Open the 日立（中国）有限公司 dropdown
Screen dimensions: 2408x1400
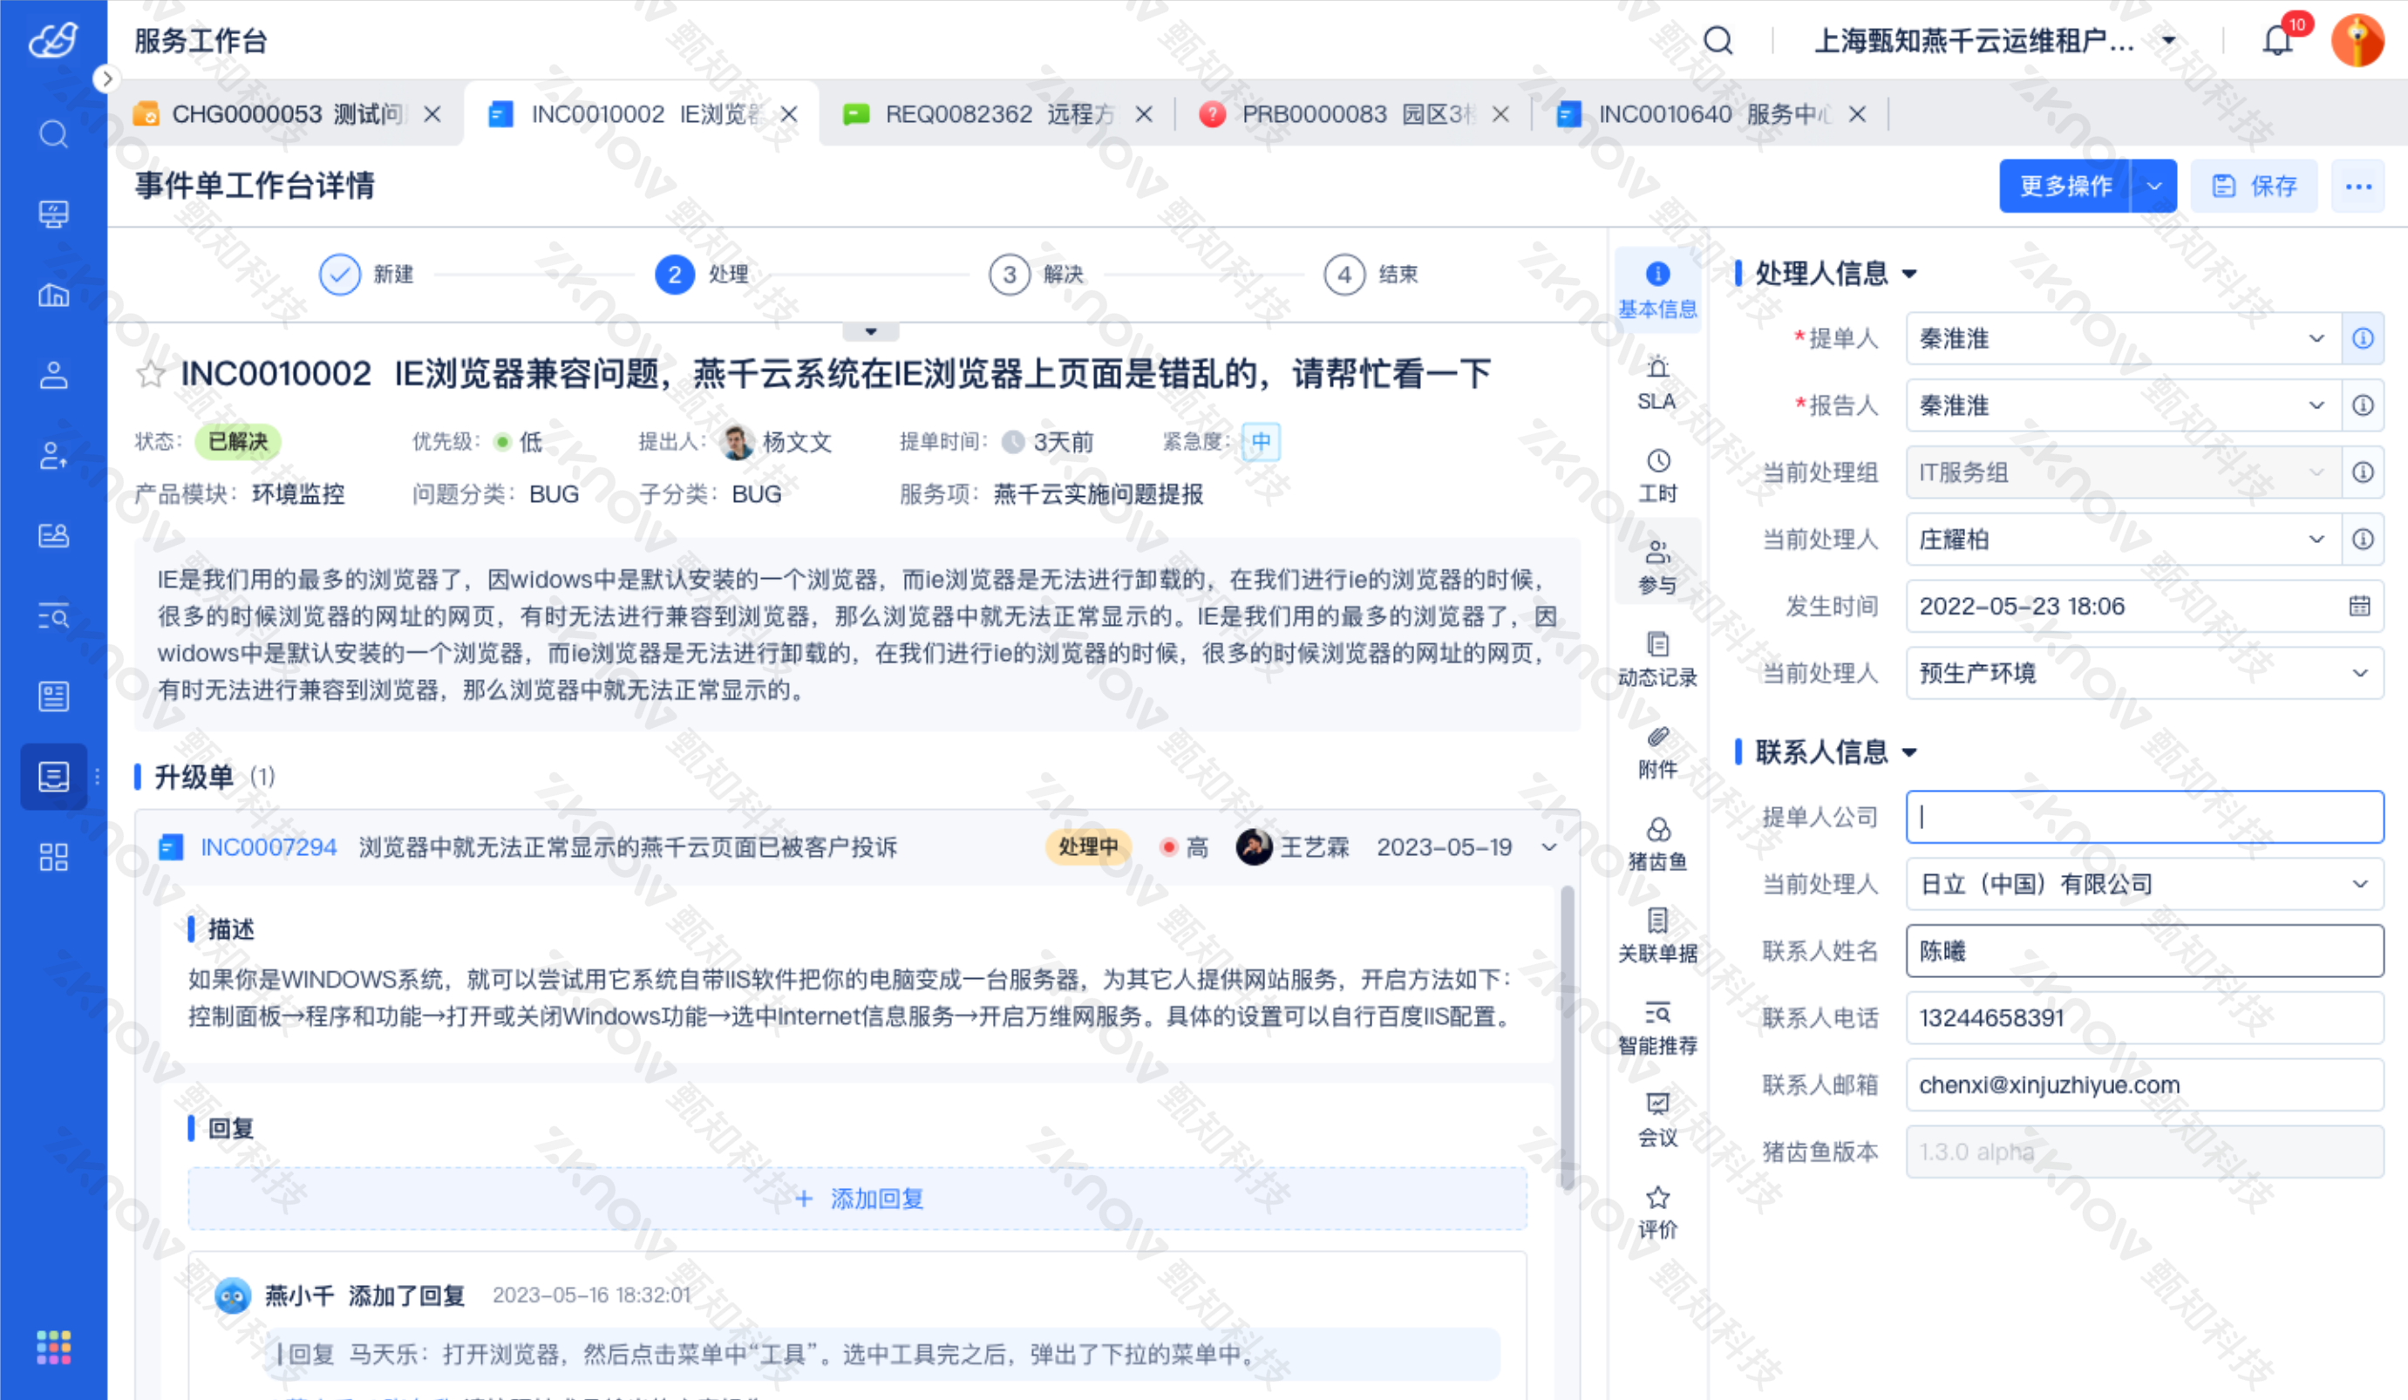(x=2144, y=884)
